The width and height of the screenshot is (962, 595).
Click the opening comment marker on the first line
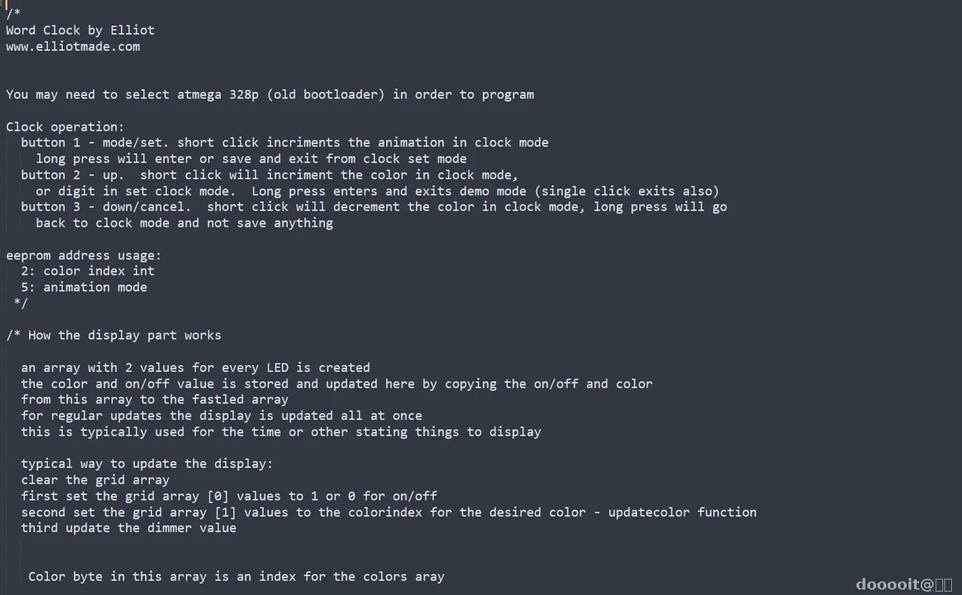coord(14,14)
